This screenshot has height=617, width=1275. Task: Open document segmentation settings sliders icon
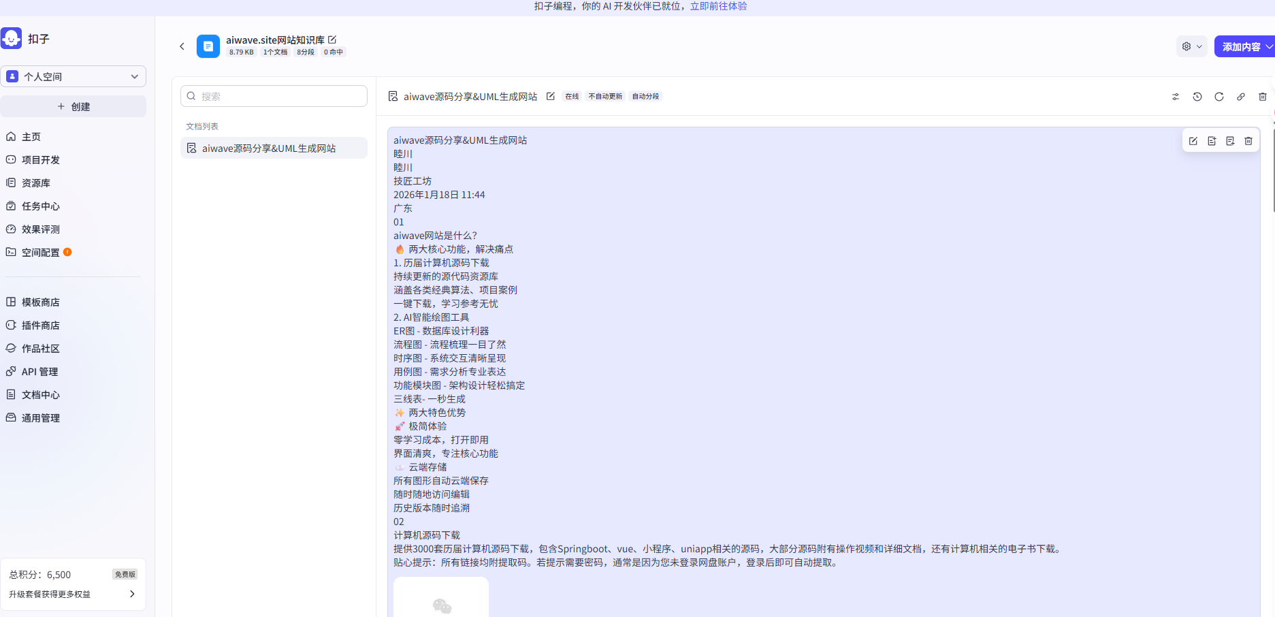coord(1176,97)
